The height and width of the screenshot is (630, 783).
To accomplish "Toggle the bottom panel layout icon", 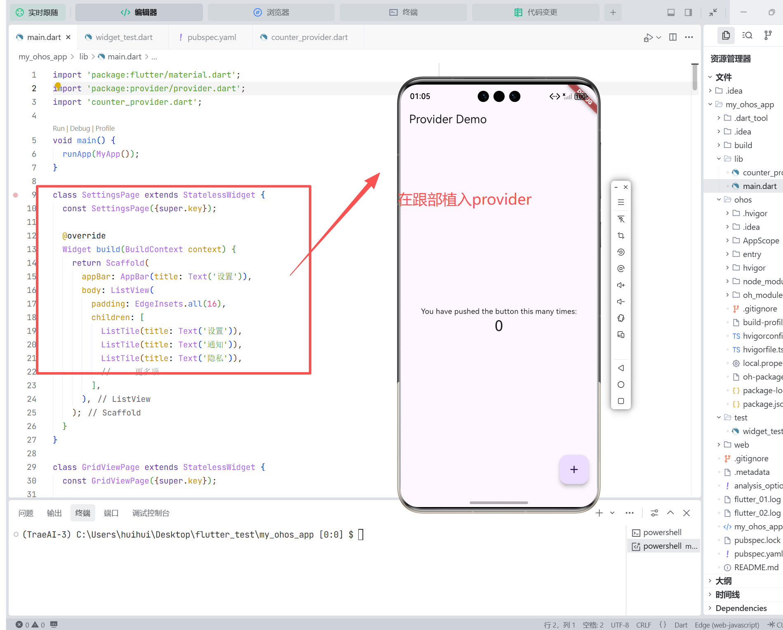I will coord(671,12).
